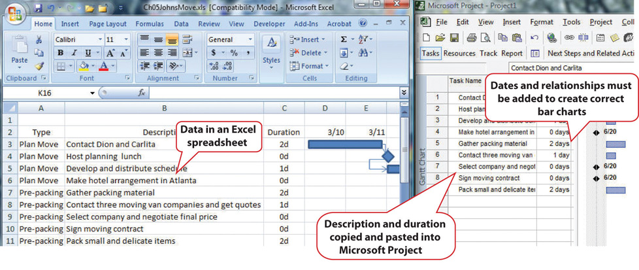639x270 pixels.
Task: Apply the Percent Style format
Action: click(234, 52)
